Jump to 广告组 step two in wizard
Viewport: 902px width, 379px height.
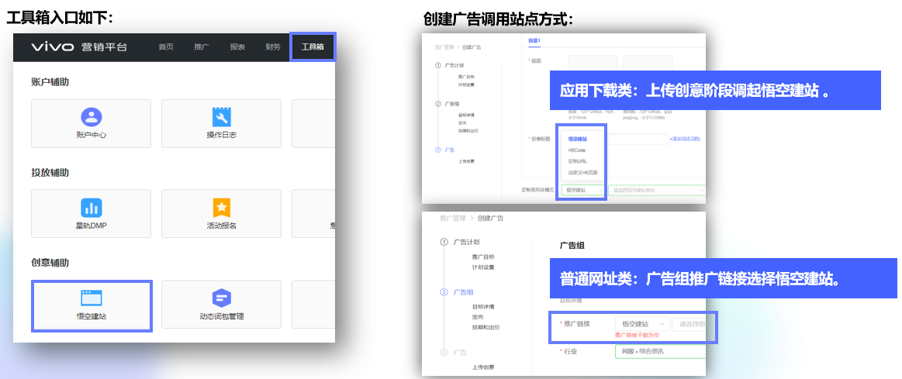(x=462, y=292)
